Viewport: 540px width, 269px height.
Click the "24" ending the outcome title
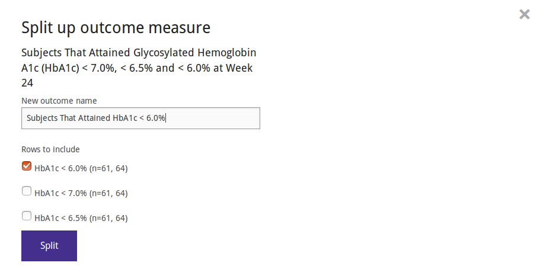point(27,83)
